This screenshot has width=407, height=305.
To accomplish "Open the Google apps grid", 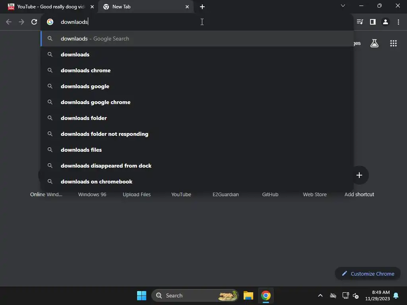I will click(x=393, y=43).
